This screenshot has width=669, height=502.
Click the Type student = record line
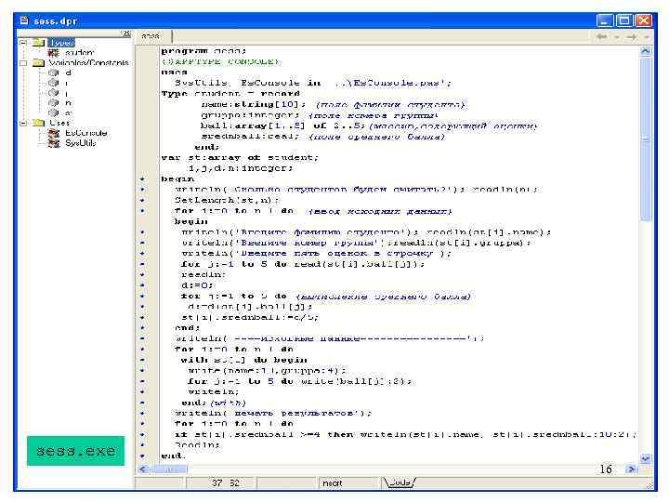(230, 94)
